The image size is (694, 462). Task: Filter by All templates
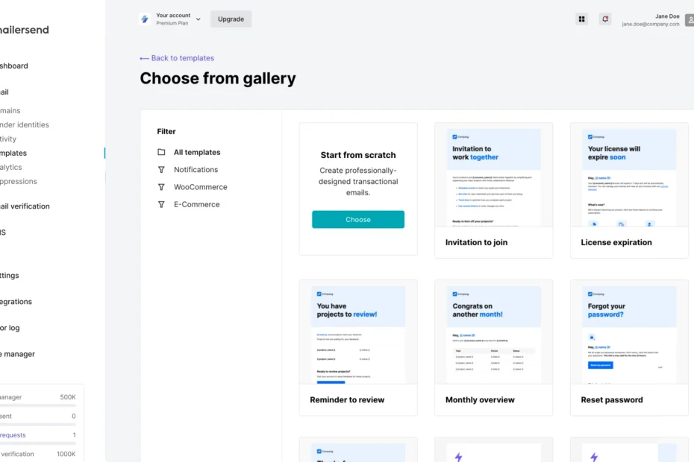tap(197, 152)
